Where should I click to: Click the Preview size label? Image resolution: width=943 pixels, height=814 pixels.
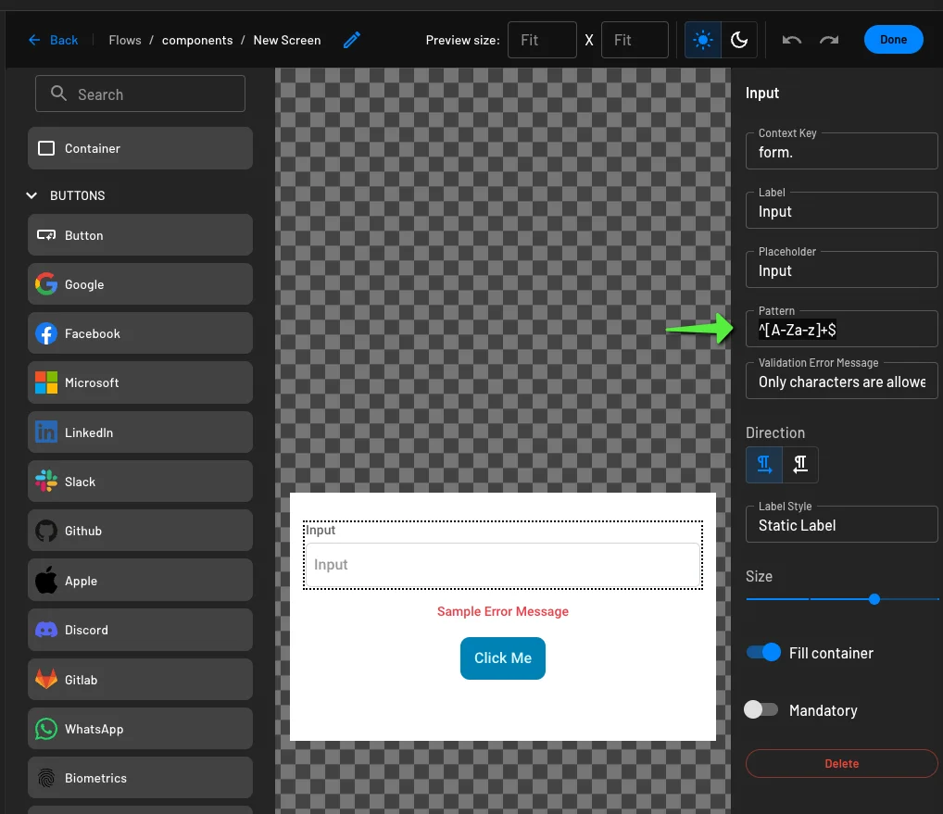(x=462, y=40)
